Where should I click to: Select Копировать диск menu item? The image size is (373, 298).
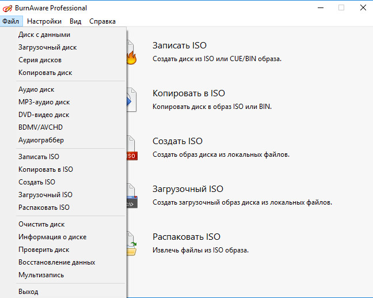pos(63,73)
